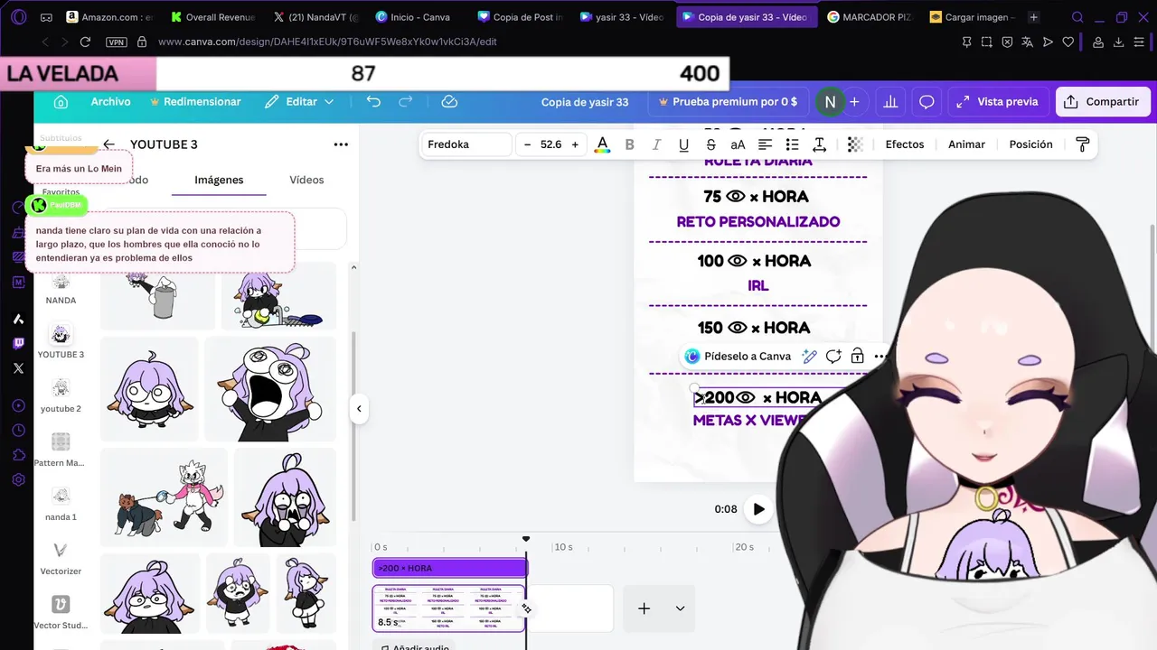Open Redimensionar option
This screenshot has height=650, width=1157.
195,102
